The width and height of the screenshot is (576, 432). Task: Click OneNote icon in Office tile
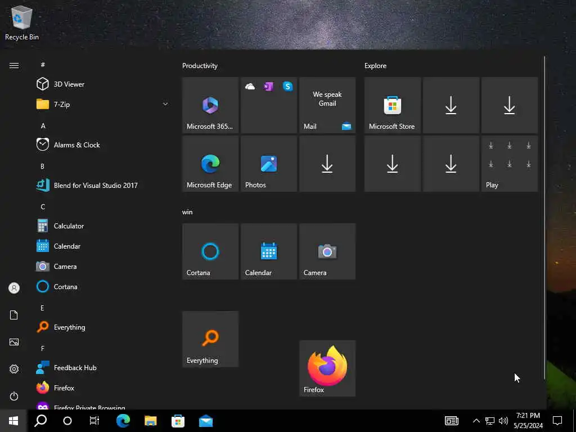(x=268, y=86)
